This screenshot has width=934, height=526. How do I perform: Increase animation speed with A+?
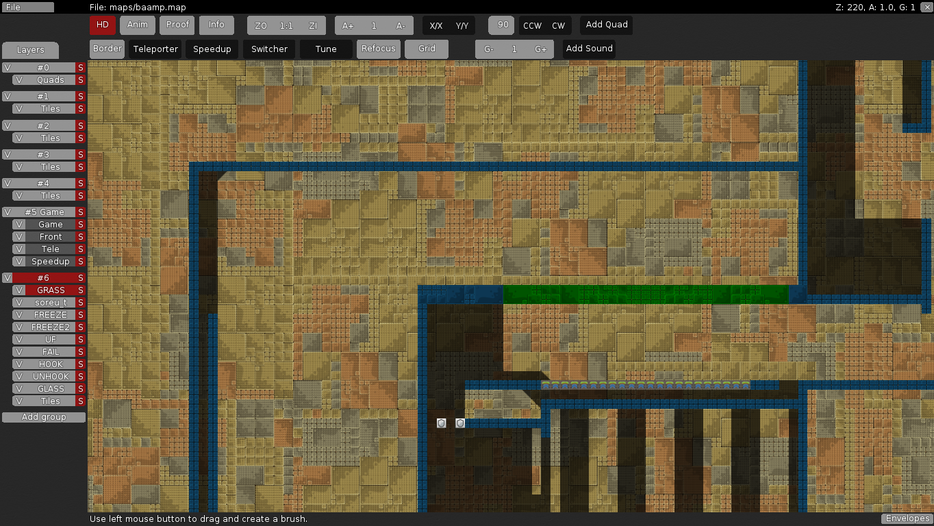[348, 26]
